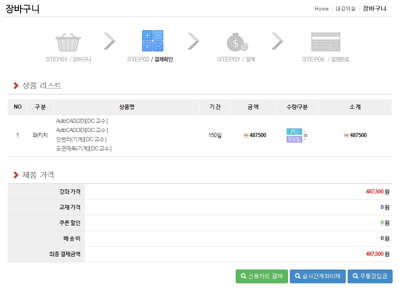Open 내강의실 breadcrumb link
The image size is (399, 292).
(x=345, y=9)
